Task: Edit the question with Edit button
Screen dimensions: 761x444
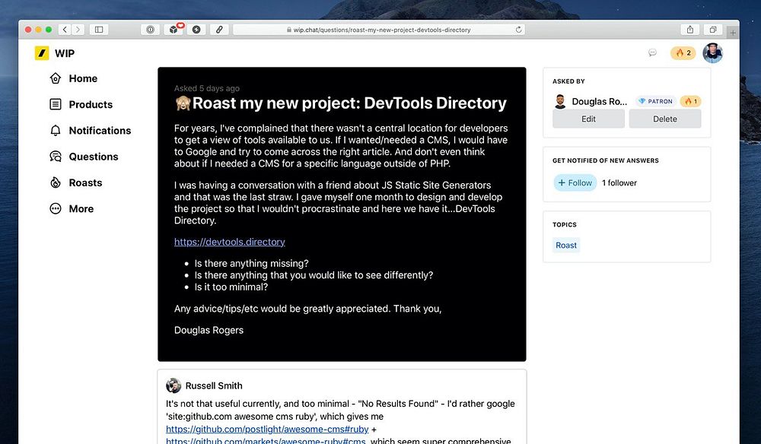Action: [588, 119]
